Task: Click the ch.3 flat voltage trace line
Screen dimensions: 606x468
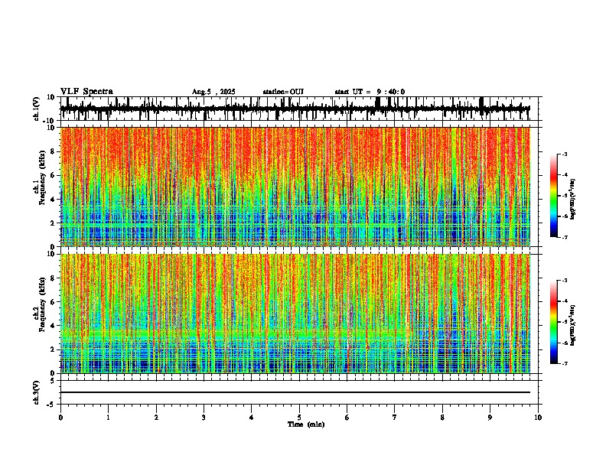Action: coord(295,392)
